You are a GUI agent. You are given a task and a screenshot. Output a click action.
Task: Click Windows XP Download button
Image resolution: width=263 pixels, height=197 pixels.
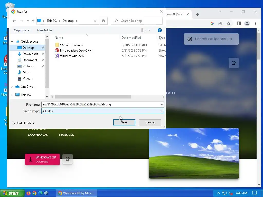coord(42,159)
